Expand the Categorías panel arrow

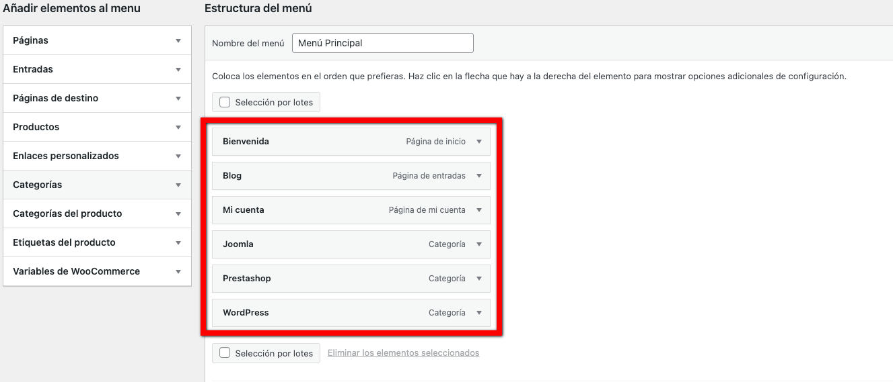coord(178,185)
